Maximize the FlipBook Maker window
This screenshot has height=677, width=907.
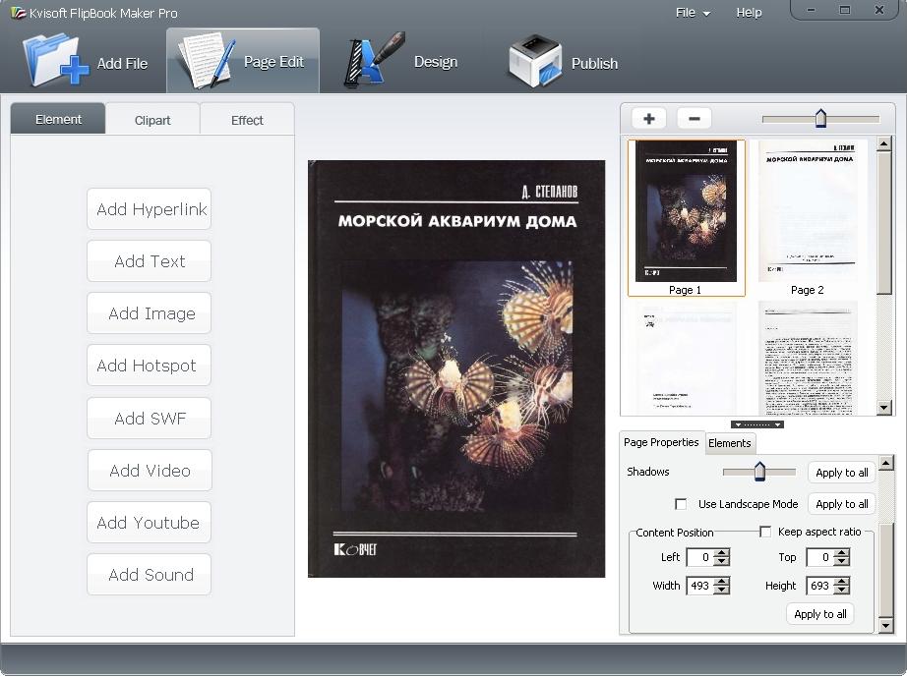click(845, 10)
